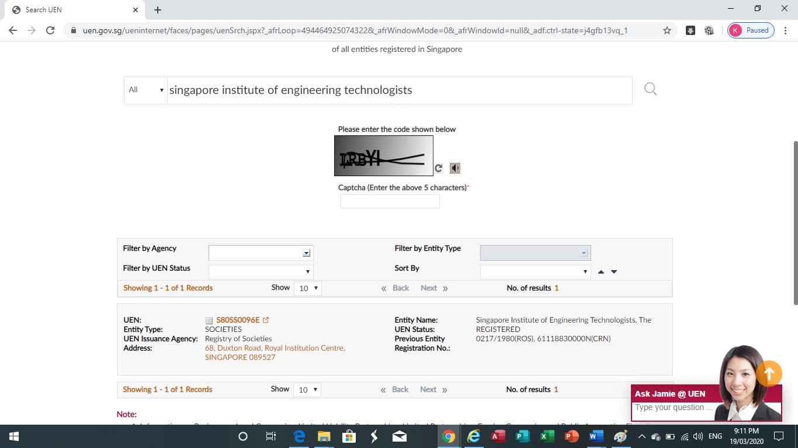Go back in browser history
The height and width of the screenshot is (448, 798).
click(x=13, y=30)
